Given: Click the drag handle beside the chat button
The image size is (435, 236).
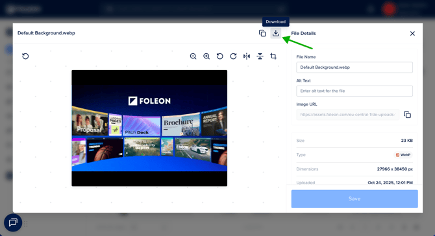Looking at the screenshot, I should [x=26, y=224].
